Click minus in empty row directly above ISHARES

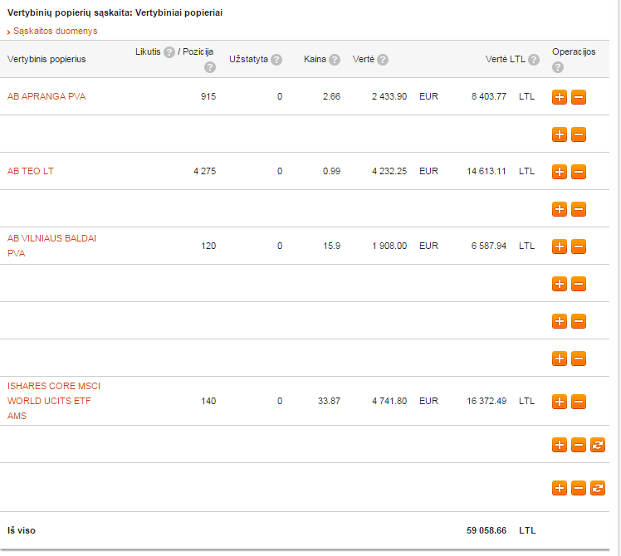click(578, 358)
